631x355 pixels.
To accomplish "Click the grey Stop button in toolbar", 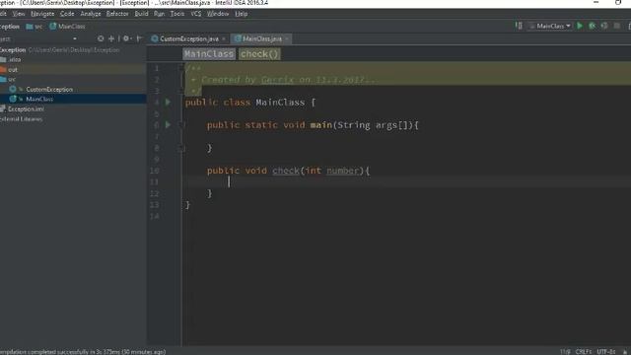I will click(617, 26).
